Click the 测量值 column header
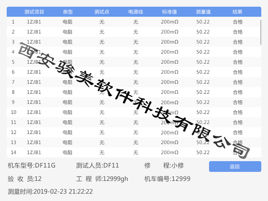 coord(203,12)
